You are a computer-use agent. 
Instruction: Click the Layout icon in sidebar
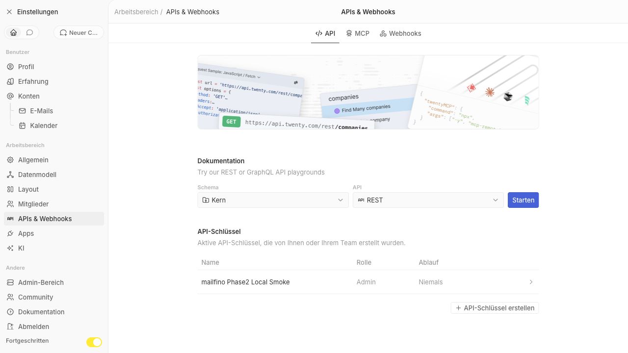pos(10,189)
